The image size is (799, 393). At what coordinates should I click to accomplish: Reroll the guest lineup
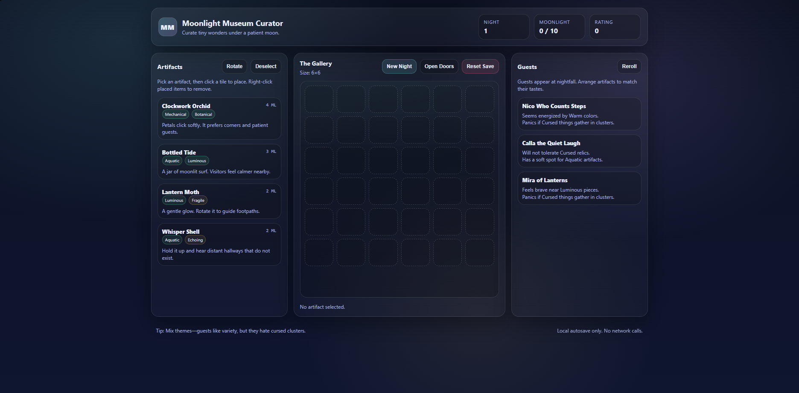[x=629, y=66]
